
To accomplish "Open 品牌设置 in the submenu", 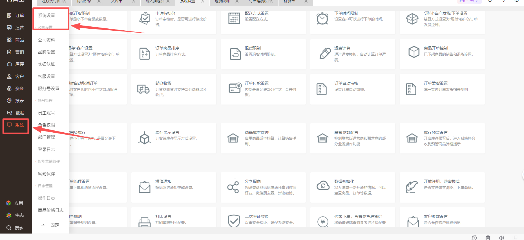I will (x=47, y=52).
